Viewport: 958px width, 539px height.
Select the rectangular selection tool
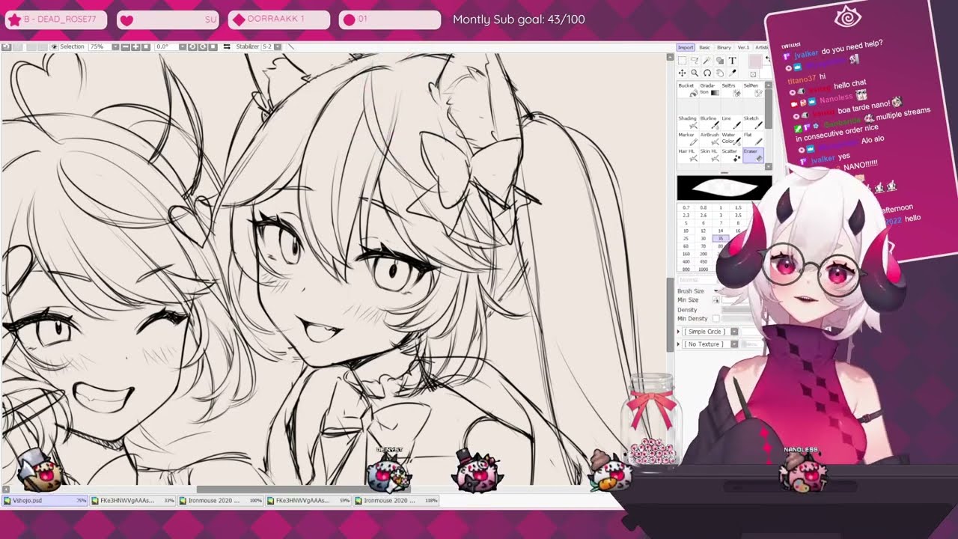click(x=682, y=61)
